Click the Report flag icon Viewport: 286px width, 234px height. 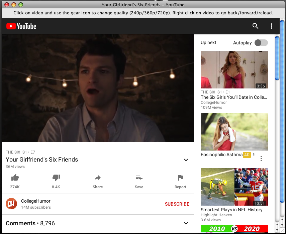click(x=181, y=178)
